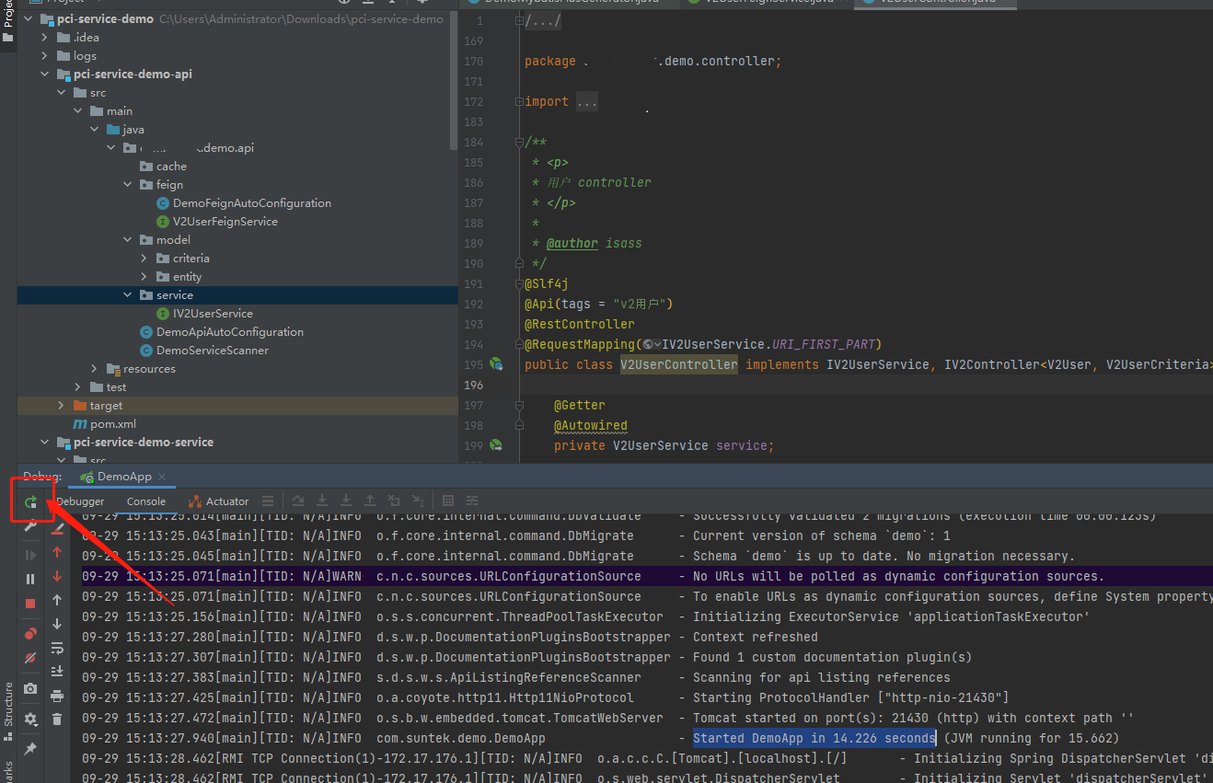
Task: Open DemoFeignAutoConfiguration class
Action: click(x=251, y=203)
